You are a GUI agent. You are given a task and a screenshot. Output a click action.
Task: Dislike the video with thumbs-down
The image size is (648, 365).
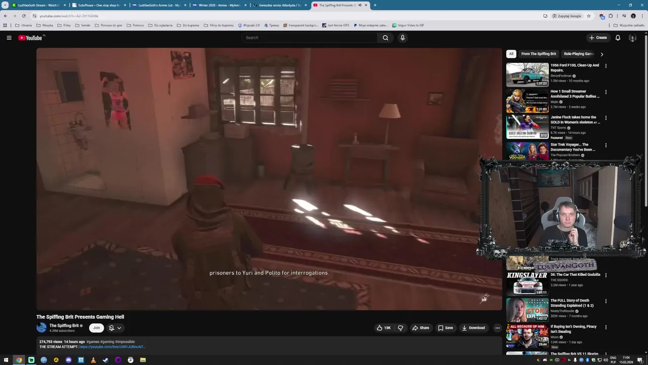pyautogui.click(x=400, y=328)
